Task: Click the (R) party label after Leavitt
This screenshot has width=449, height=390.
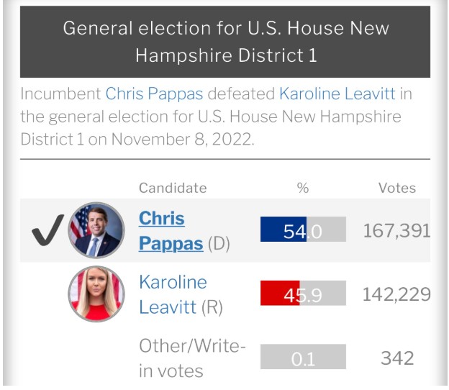Action: click(212, 307)
